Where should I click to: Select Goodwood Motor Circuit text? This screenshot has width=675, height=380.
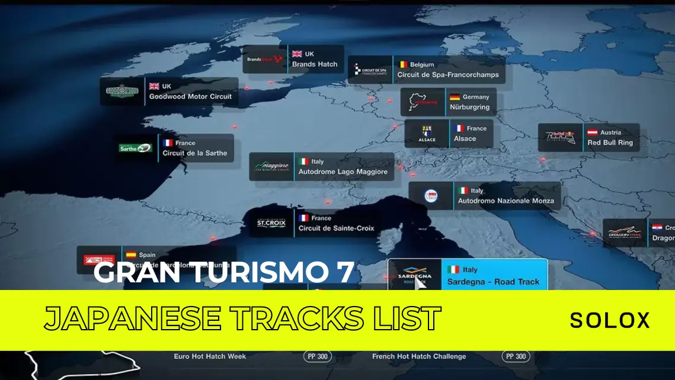point(190,96)
